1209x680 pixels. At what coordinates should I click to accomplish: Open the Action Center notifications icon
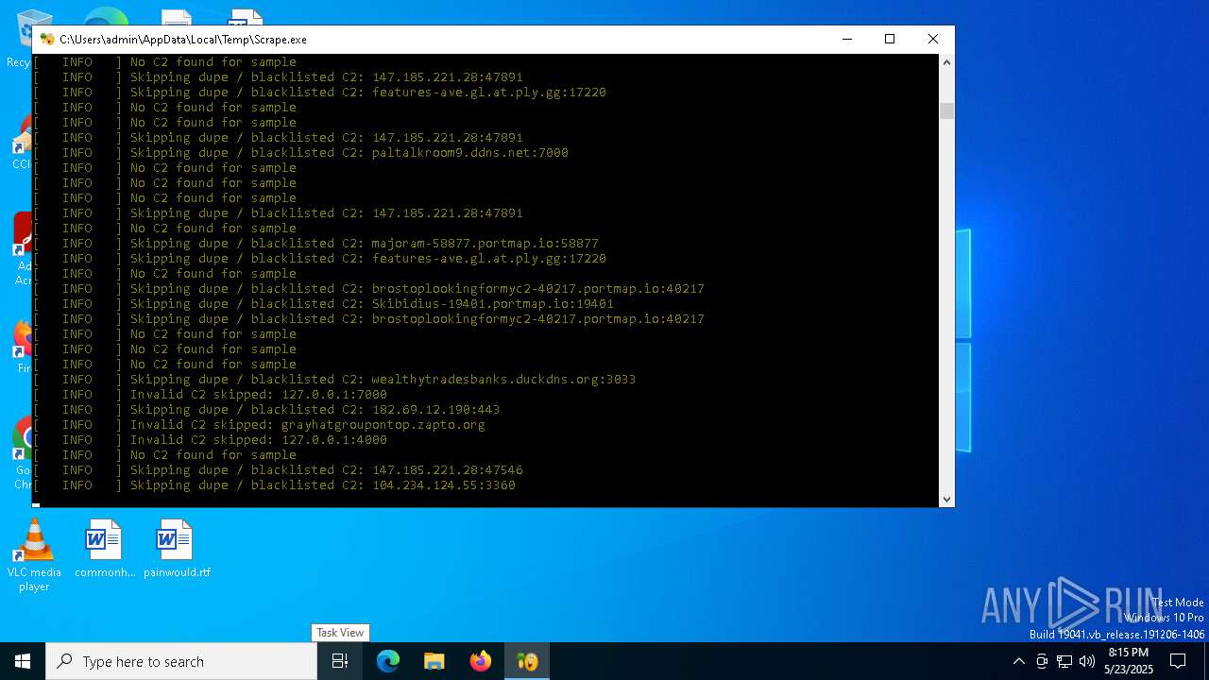(x=1178, y=661)
